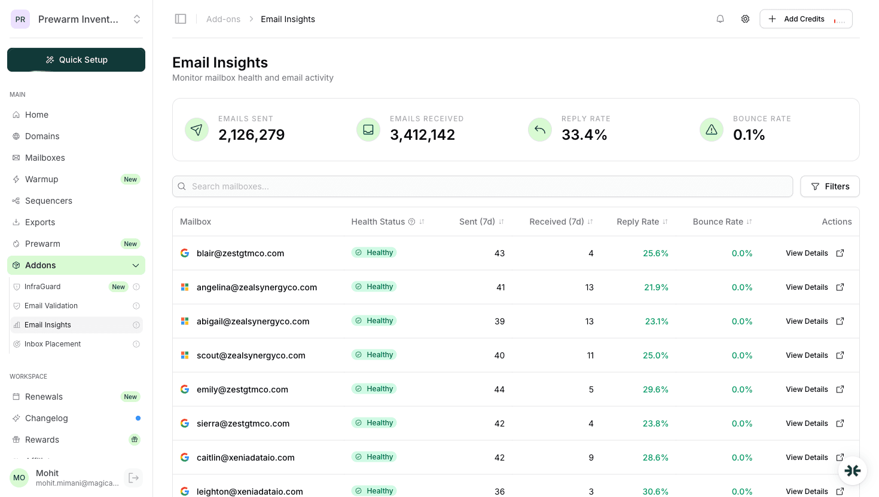View Details for blair@zestgtmco.com
Screen dimensions: 879x497
click(x=807, y=253)
